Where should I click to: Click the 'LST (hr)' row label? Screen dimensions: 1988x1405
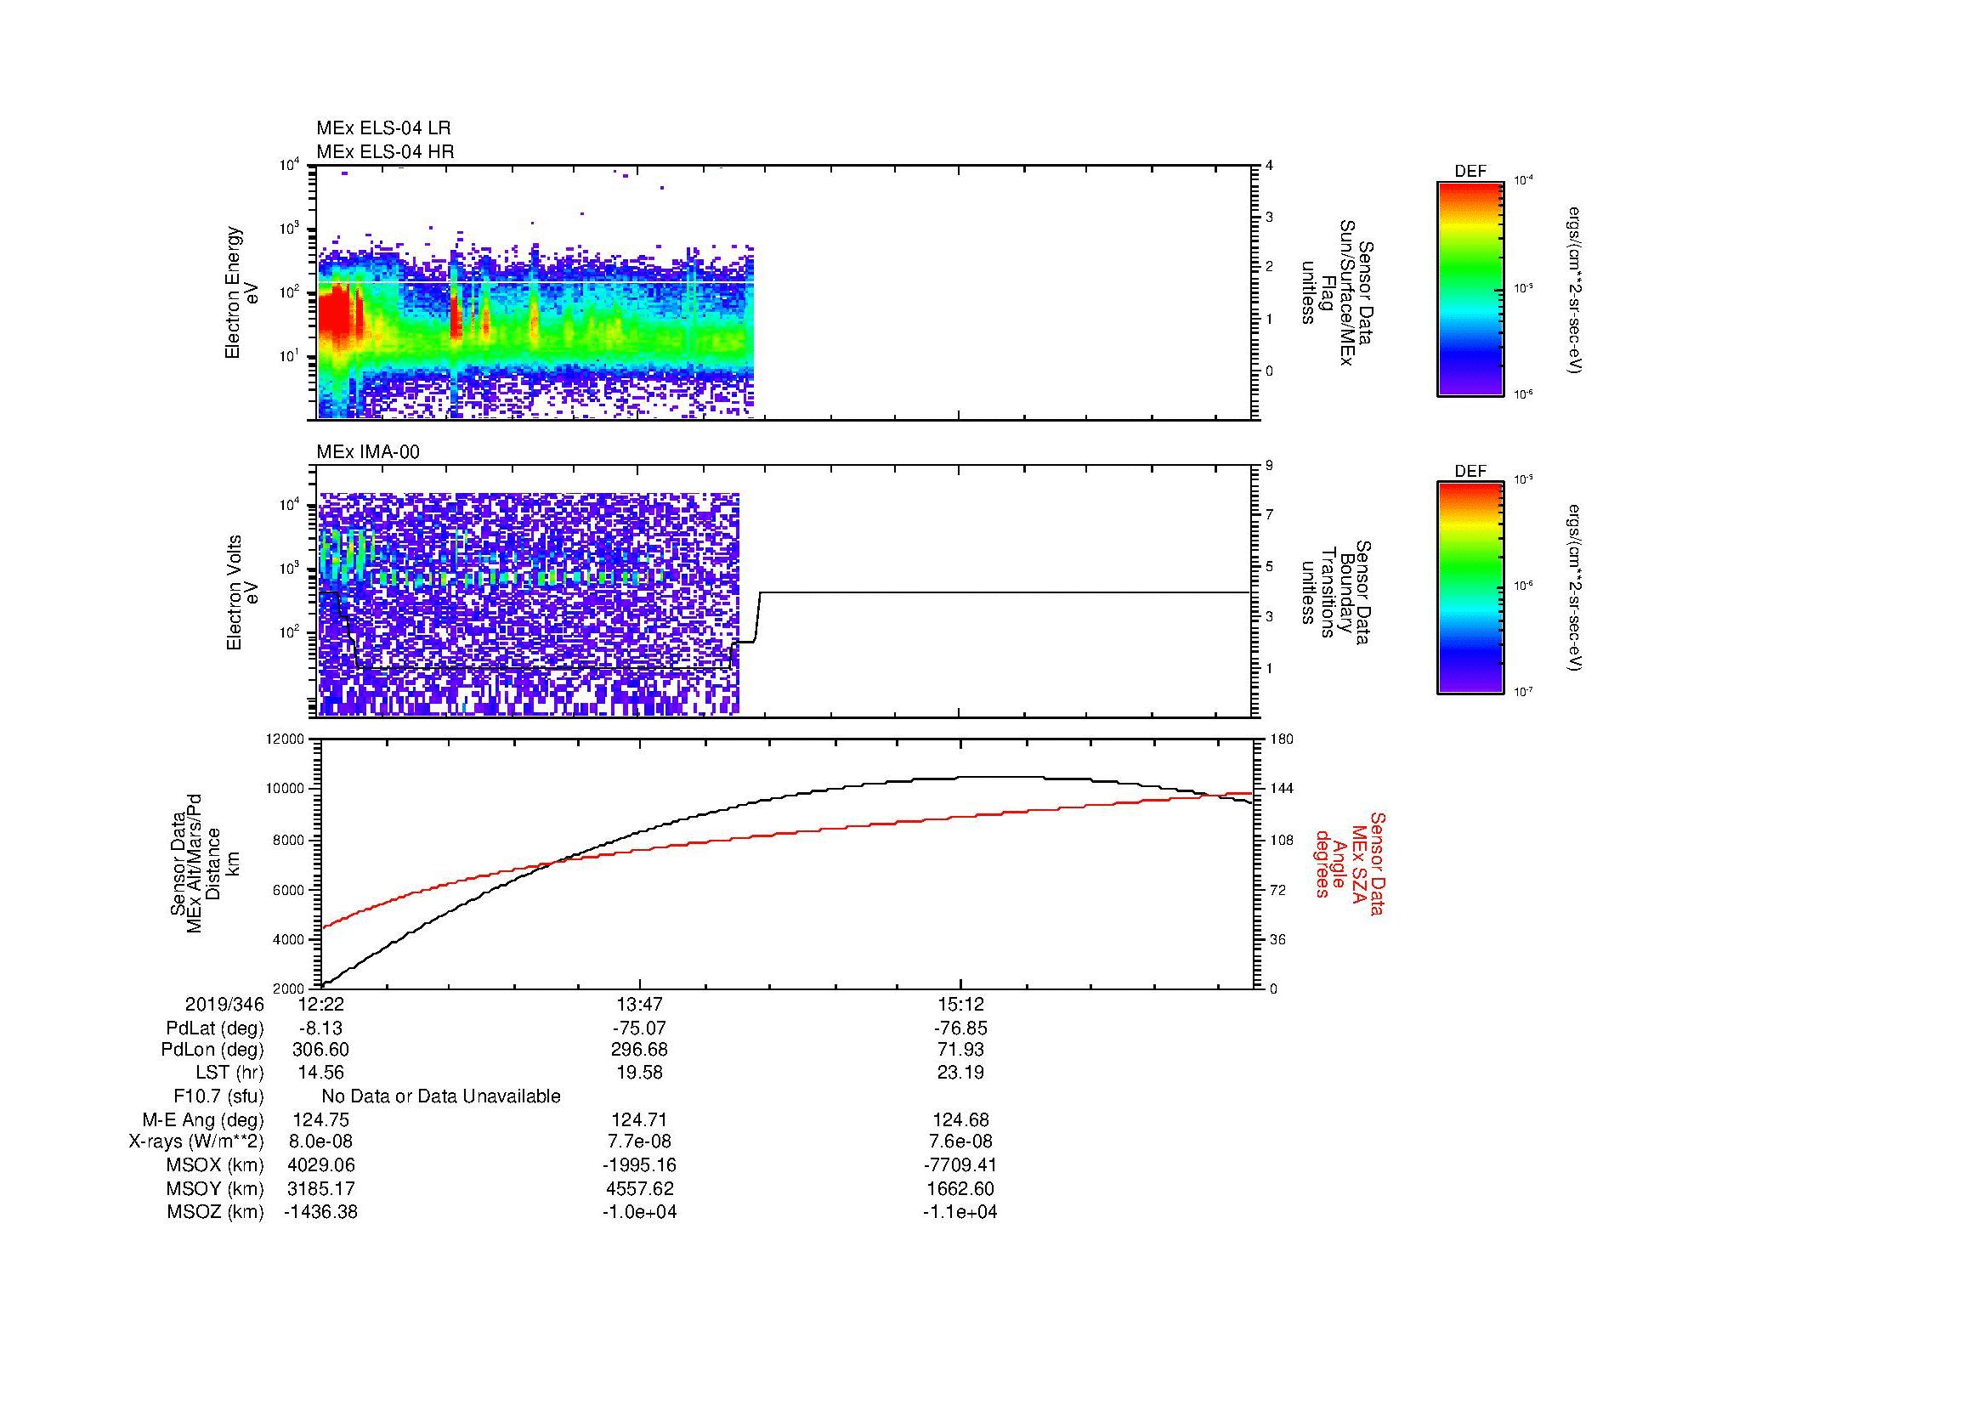pos(229,1073)
